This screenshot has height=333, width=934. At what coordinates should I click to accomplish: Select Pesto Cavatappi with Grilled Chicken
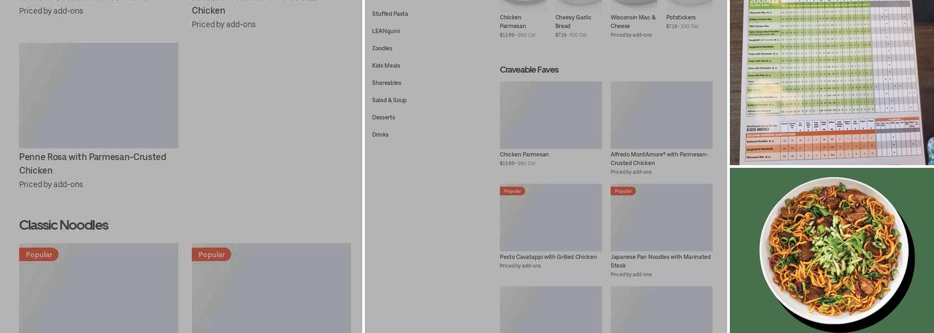tap(548, 257)
